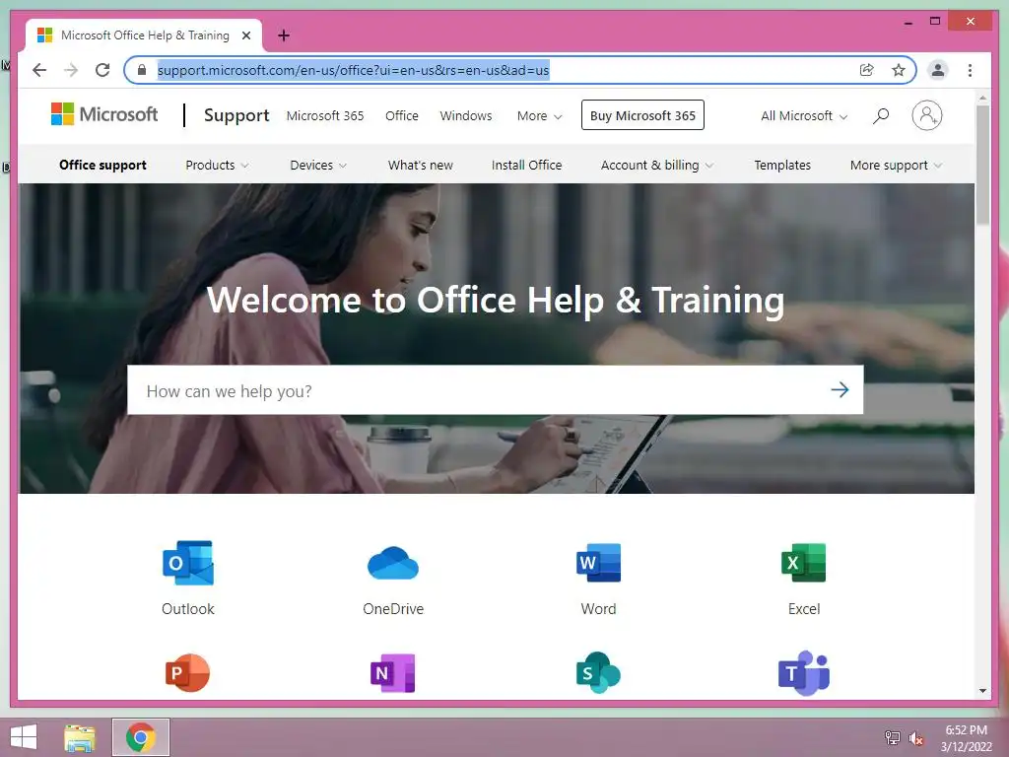Viewport: 1009px width, 757px height.
Task: Click the Chrome address bar URL
Action: pyautogui.click(x=354, y=70)
